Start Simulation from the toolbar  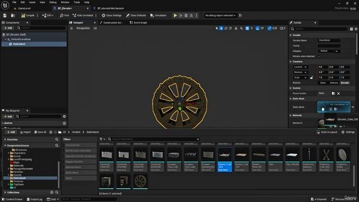tap(158, 15)
